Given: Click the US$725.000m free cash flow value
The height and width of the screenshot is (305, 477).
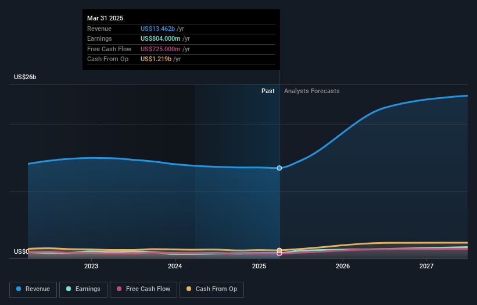Looking at the screenshot, I should (x=160, y=49).
